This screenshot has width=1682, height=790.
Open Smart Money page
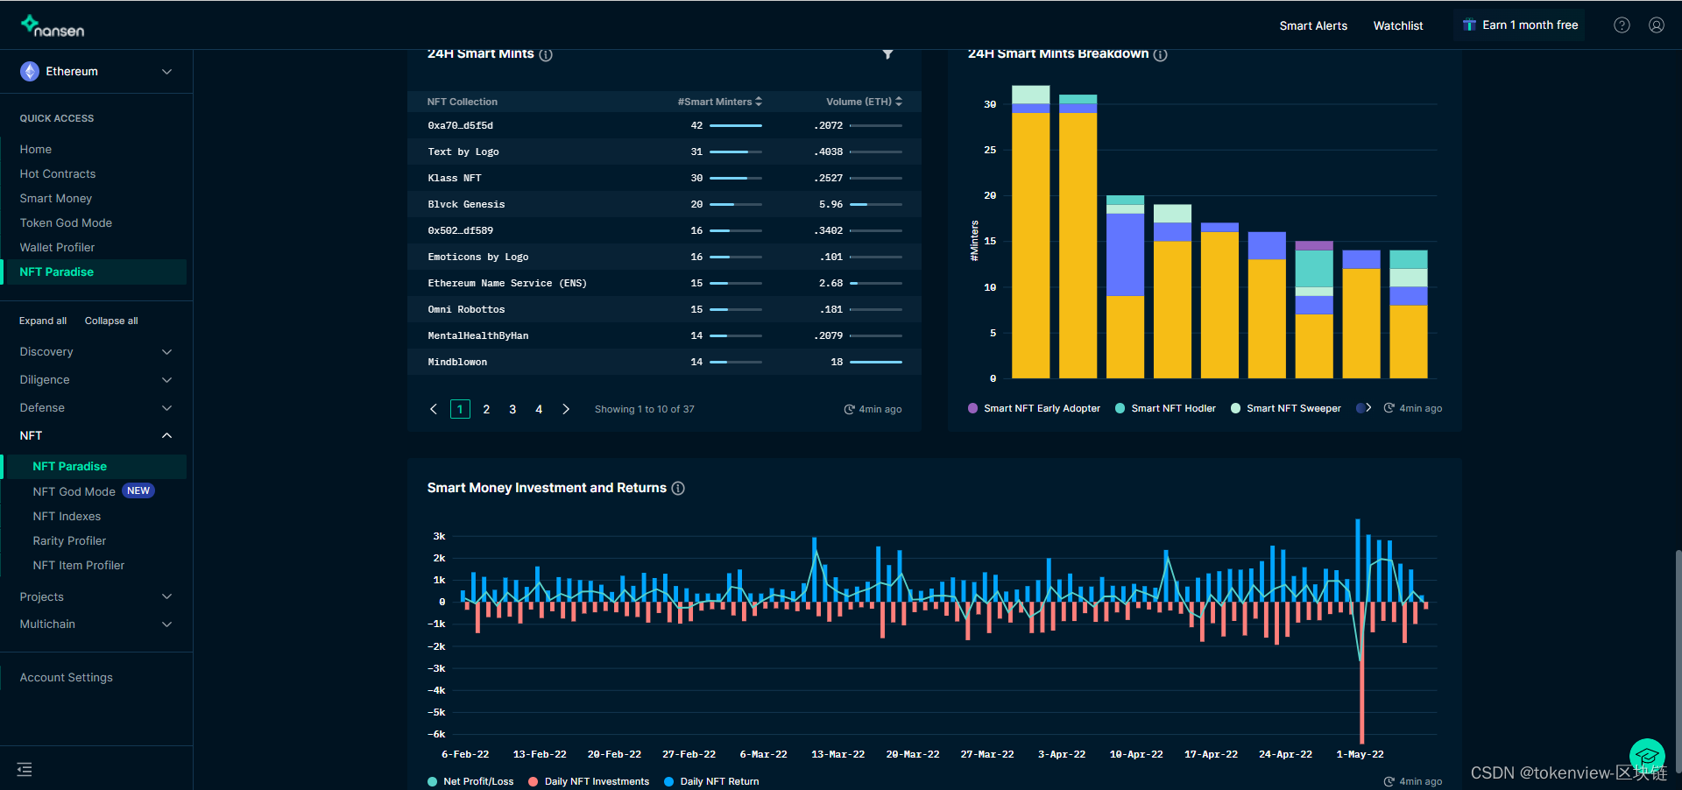click(56, 199)
